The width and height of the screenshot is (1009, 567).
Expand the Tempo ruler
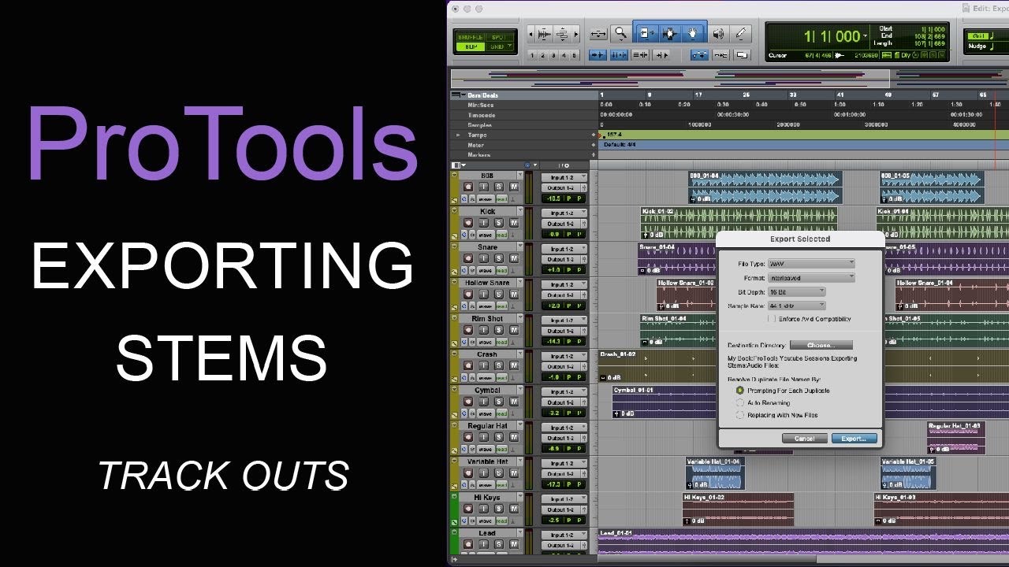point(458,135)
